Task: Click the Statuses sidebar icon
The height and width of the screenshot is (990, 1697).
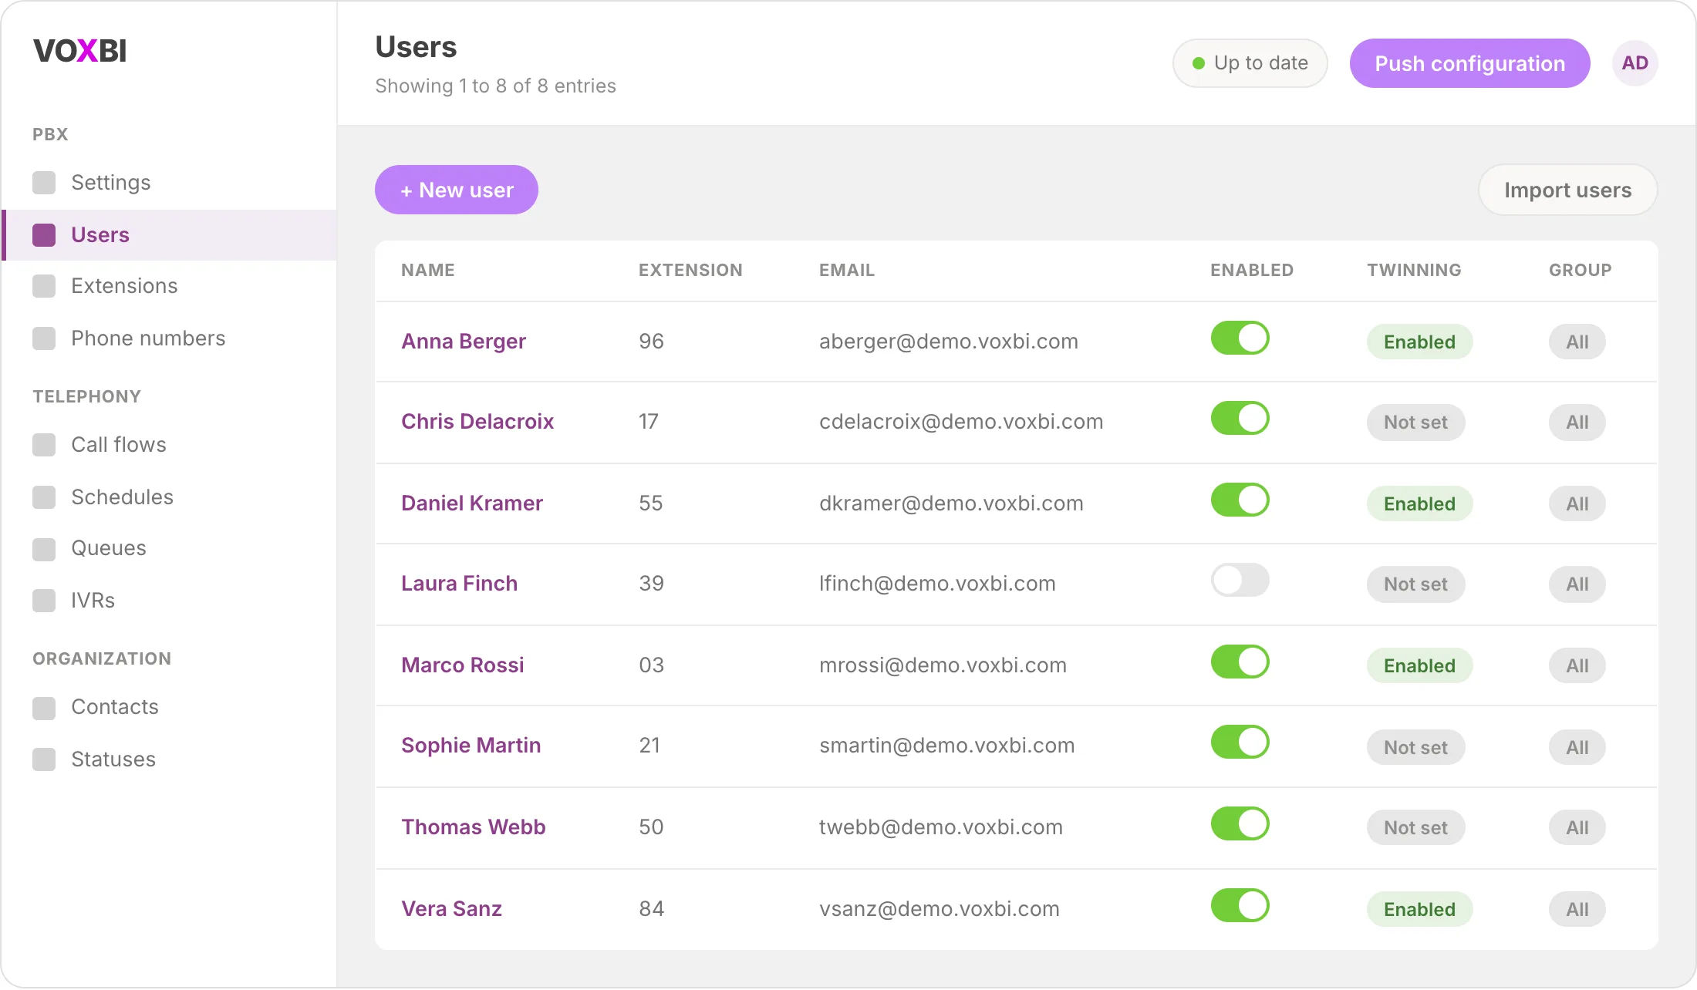Action: tap(44, 759)
